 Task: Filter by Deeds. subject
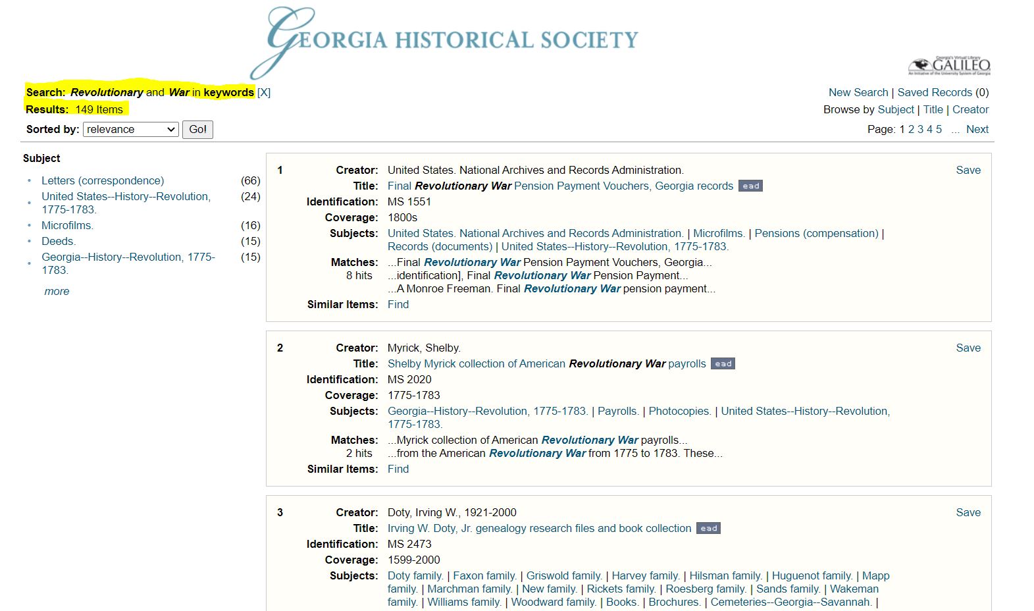(x=59, y=241)
